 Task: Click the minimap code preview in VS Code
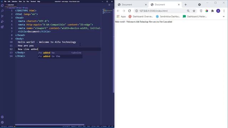point(108,11)
